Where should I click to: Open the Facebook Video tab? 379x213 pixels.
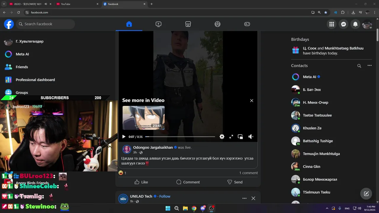(158, 24)
